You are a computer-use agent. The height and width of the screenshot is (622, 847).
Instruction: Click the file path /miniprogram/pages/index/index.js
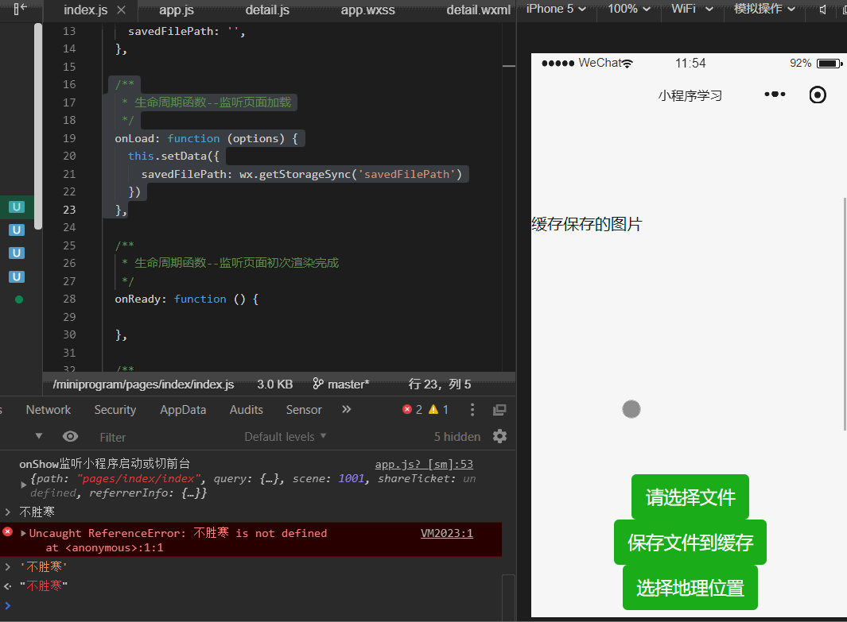[x=143, y=384]
